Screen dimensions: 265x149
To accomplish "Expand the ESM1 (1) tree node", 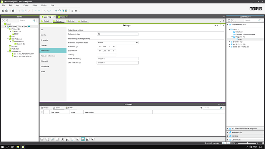I will click(11, 31).
